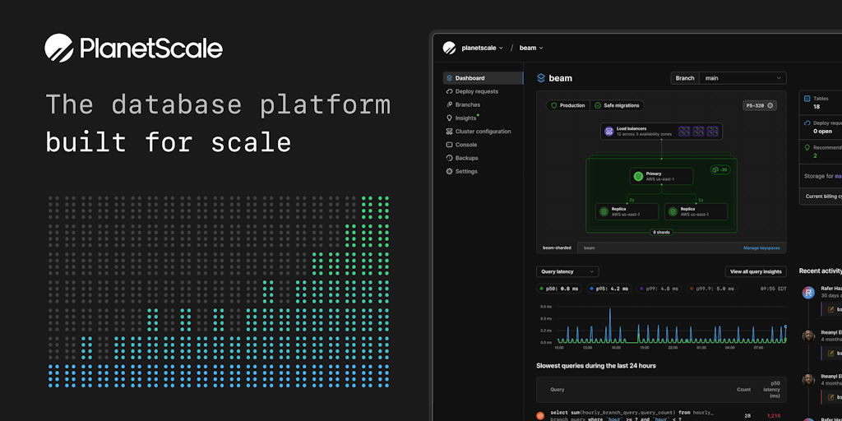Click the gear icon in the PS-320 badge
Image resolution: width=842 pixels, height=421 pixels.
point(770,106)
